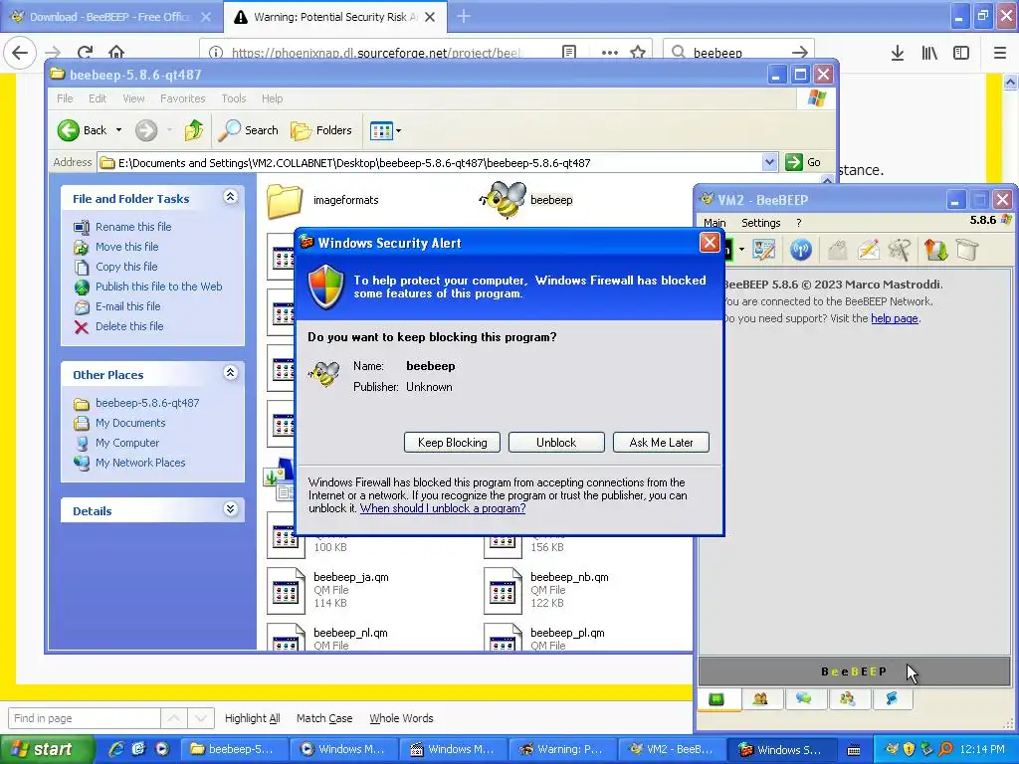The width and height of the screenshot is (1019, 764).
Task: Open the Favorites menu in Explorer
Action: click(x=183, y=98)
